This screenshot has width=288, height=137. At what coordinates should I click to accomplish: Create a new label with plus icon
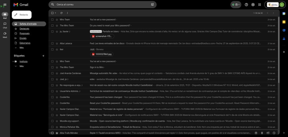click(43, 56)
